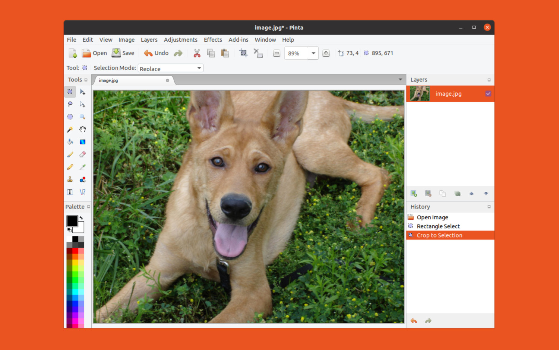
Task: Select the Move Selected tool
Action: tap(83, 92)
